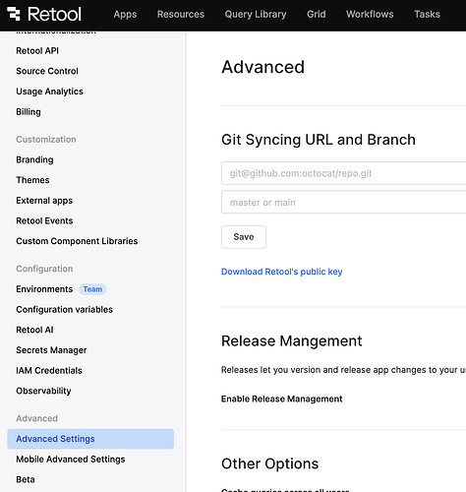Go to Resources in top navigation
The width and height of the screenshot is (466, 492).
click(181, 14)
